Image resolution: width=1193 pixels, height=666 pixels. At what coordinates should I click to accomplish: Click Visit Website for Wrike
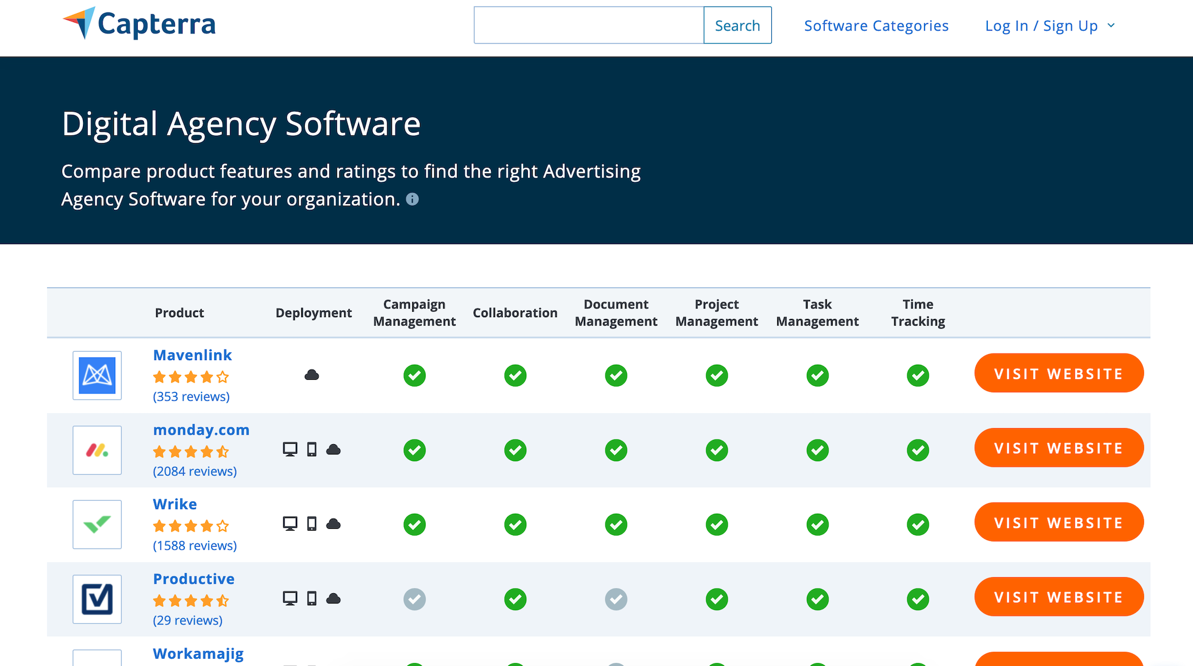tap(1059, 522)
